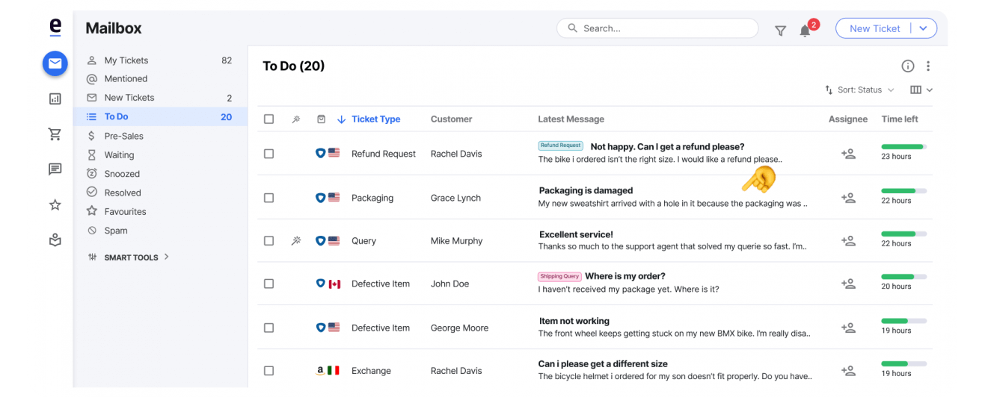Open the analytics chart icon in sidebar

pos(55,99)
